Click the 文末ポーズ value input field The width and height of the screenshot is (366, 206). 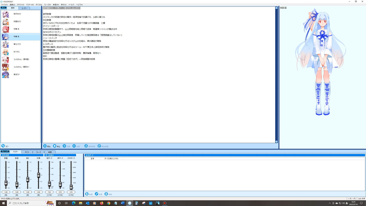(x=71, y=192)
